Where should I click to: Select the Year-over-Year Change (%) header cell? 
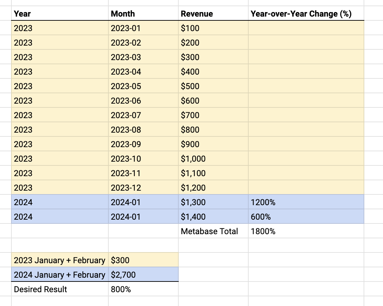306,13
